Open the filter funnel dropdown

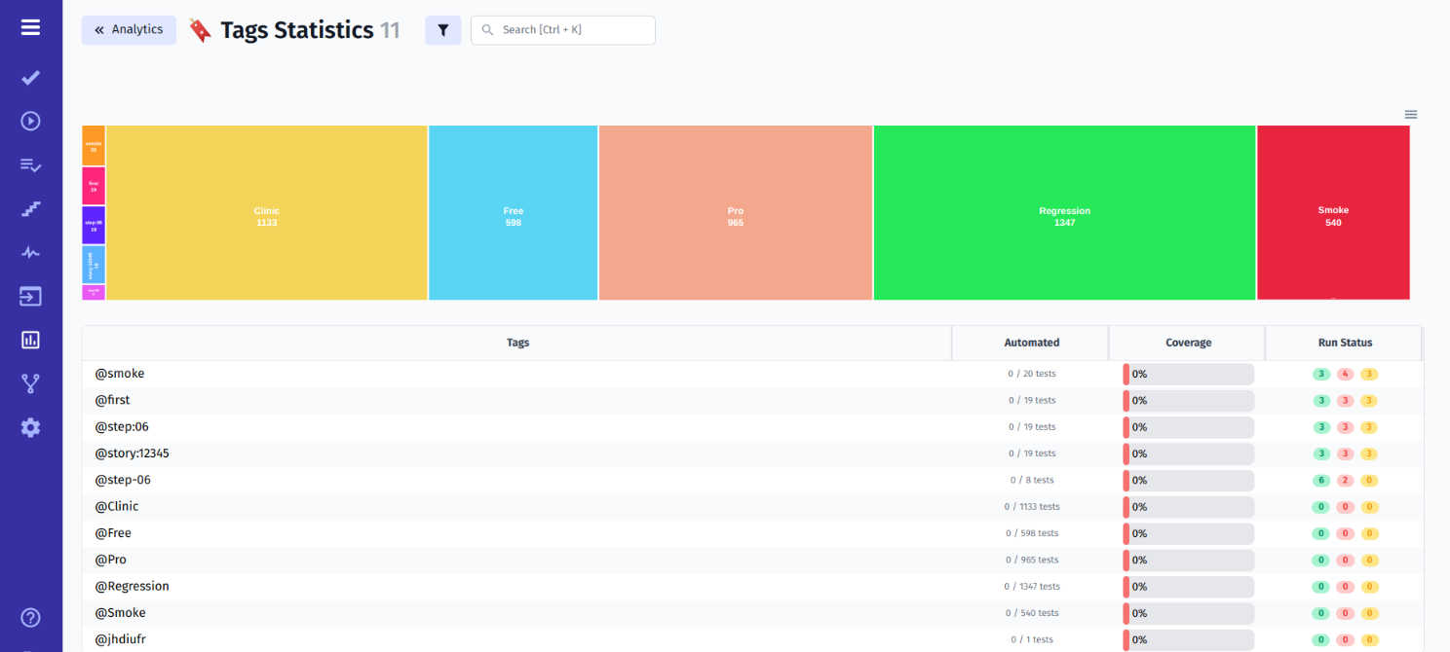point(443,30)
